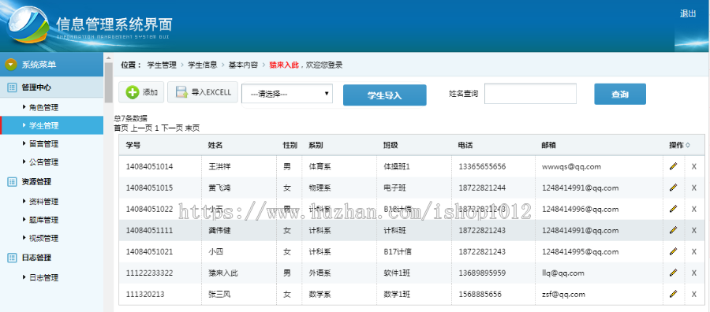The height and width of the screenshot is (312, 710).
Task: Open 留言管理 menu item
Action: point(43,144)
